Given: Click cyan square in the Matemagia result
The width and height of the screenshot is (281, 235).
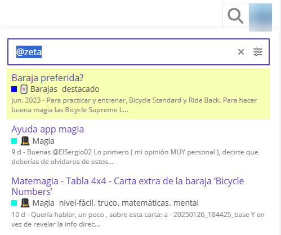Looking at the screenshot, I should click(14, 203).
